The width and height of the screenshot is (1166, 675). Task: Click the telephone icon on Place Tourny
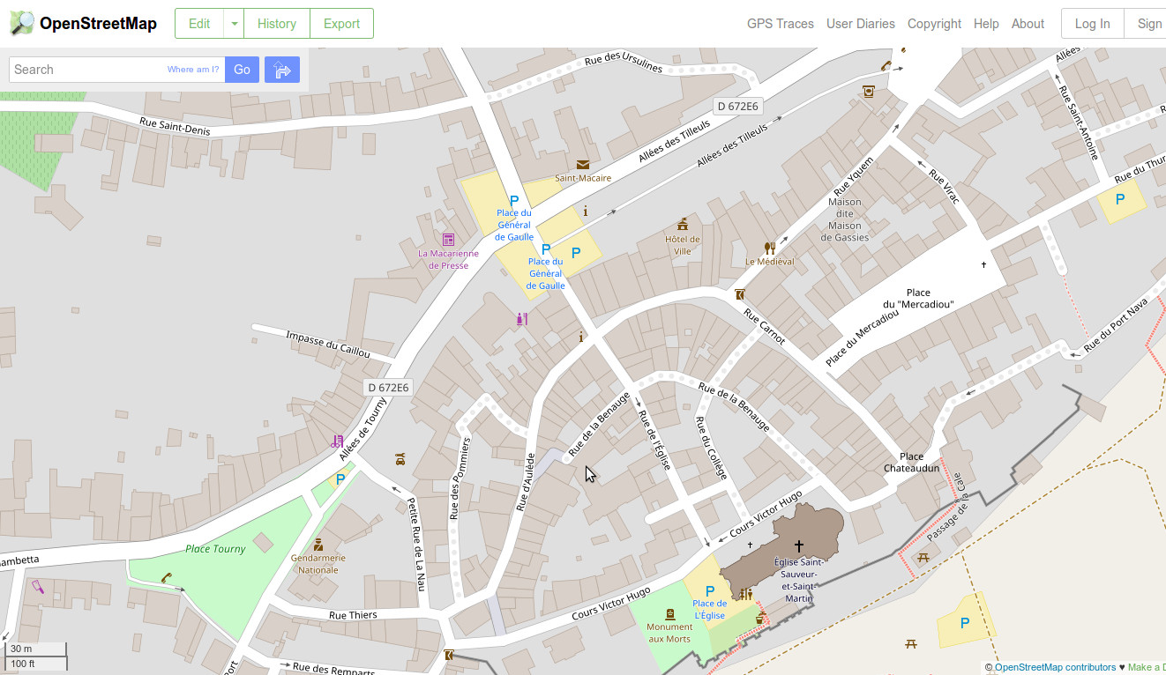(167, 578)
